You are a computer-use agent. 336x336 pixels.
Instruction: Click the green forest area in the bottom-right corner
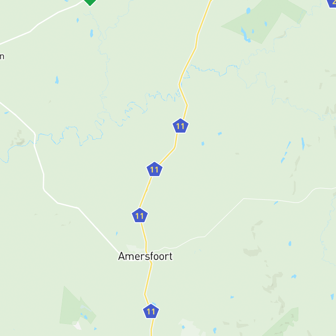click(283, 323)
